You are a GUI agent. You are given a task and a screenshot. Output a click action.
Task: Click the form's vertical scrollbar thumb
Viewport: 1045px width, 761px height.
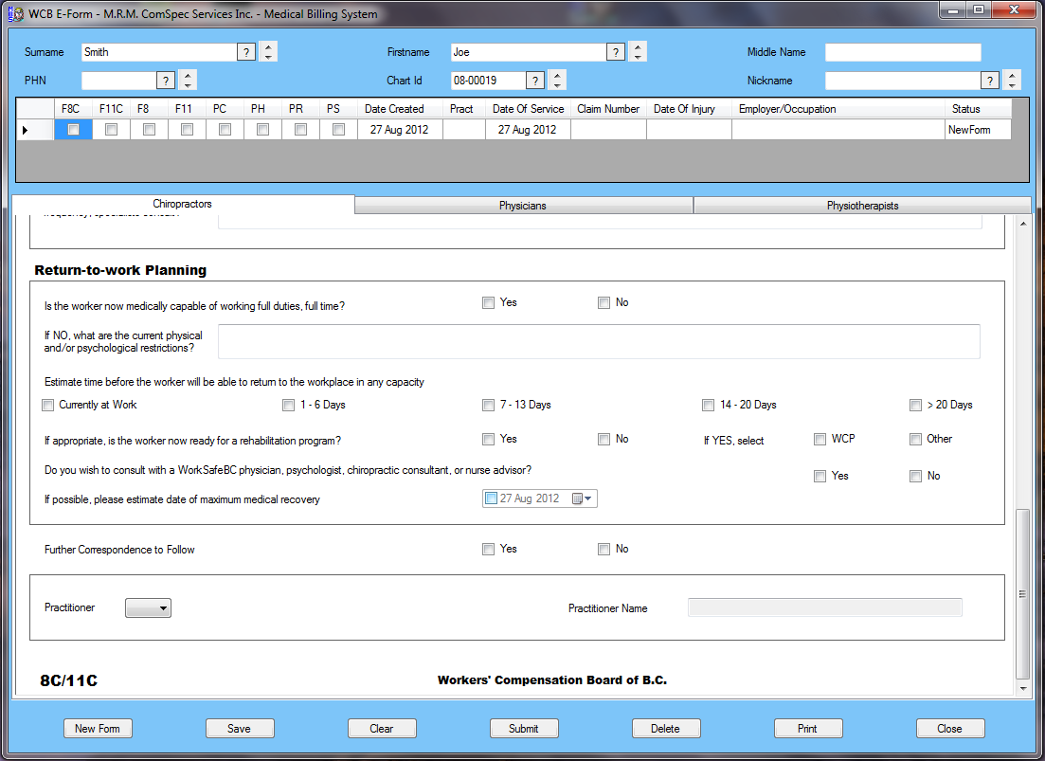[x=1022, y=594]
